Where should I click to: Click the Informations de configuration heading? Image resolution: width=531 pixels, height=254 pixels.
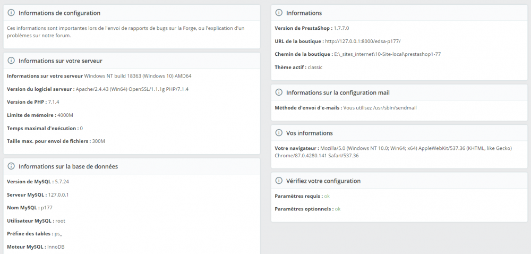59,13
